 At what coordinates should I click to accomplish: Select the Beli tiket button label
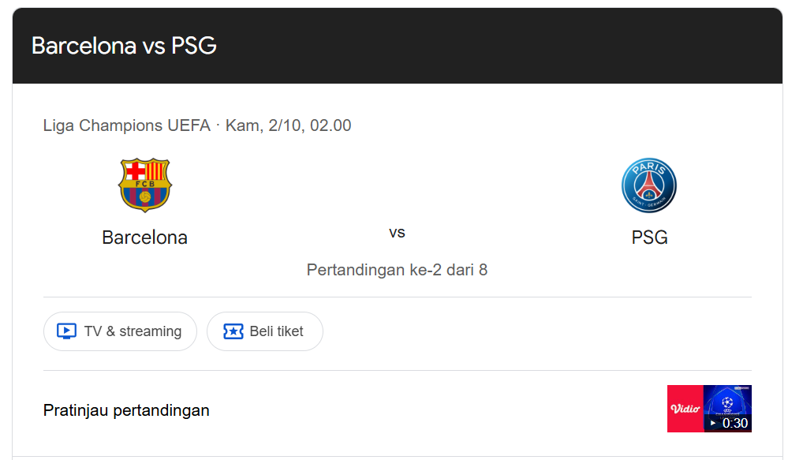tap(276, 331)
